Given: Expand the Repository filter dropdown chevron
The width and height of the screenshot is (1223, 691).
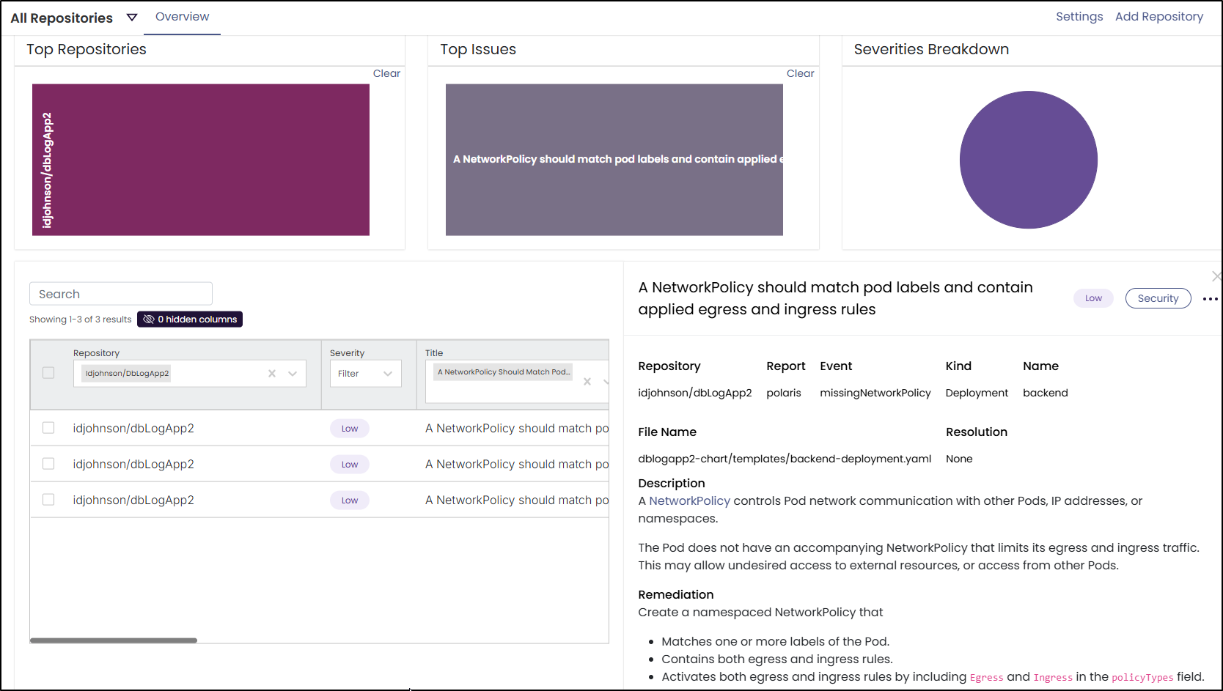Looking at the screenshot, I should coord(293,374).
